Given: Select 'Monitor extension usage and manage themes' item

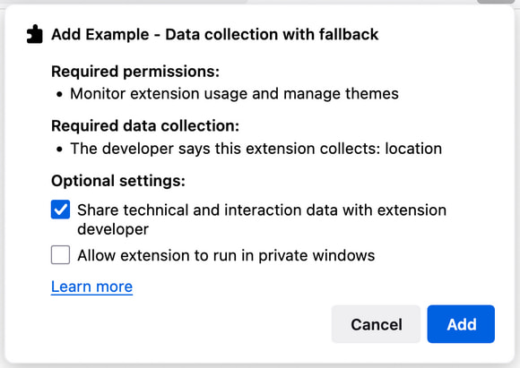Looking at the screenshot, I should [x=234, y=94].
